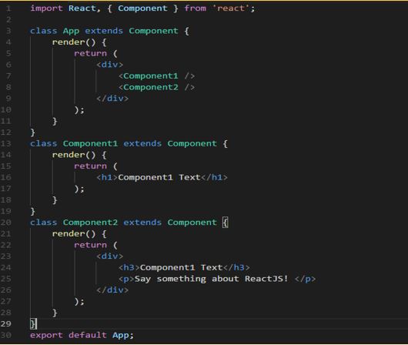Click line number 1 in the gutter
Image resolution: width=408 pixels, height=345 pixels.
tap(8, 8)
